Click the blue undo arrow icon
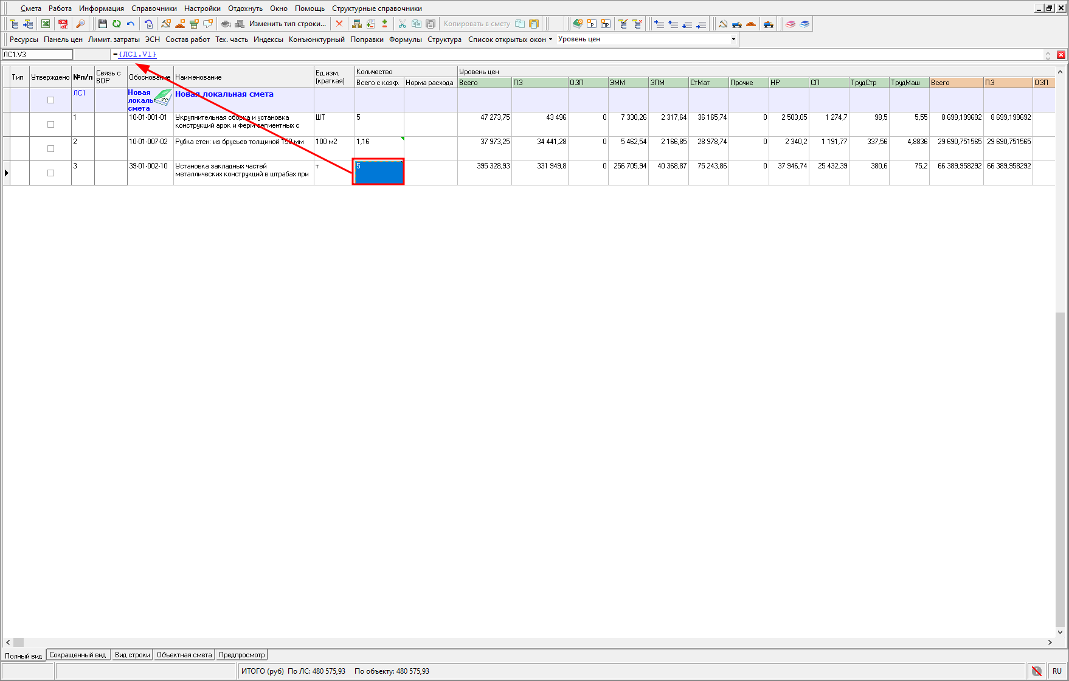1069x681 pixels. tap(131, 24)
